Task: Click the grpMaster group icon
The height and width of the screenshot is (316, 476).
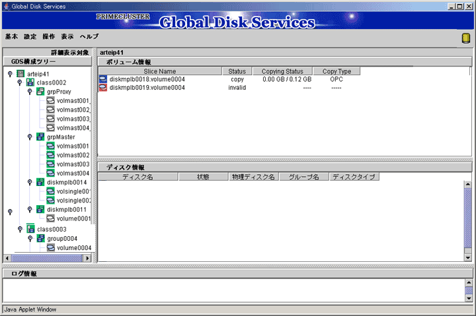Action: [x=40, y=137]
